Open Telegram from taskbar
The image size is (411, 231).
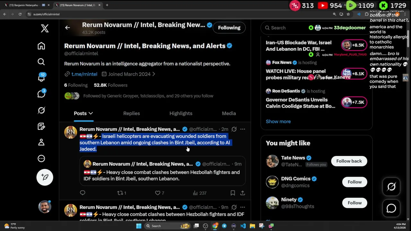click(x=224, y=226)
